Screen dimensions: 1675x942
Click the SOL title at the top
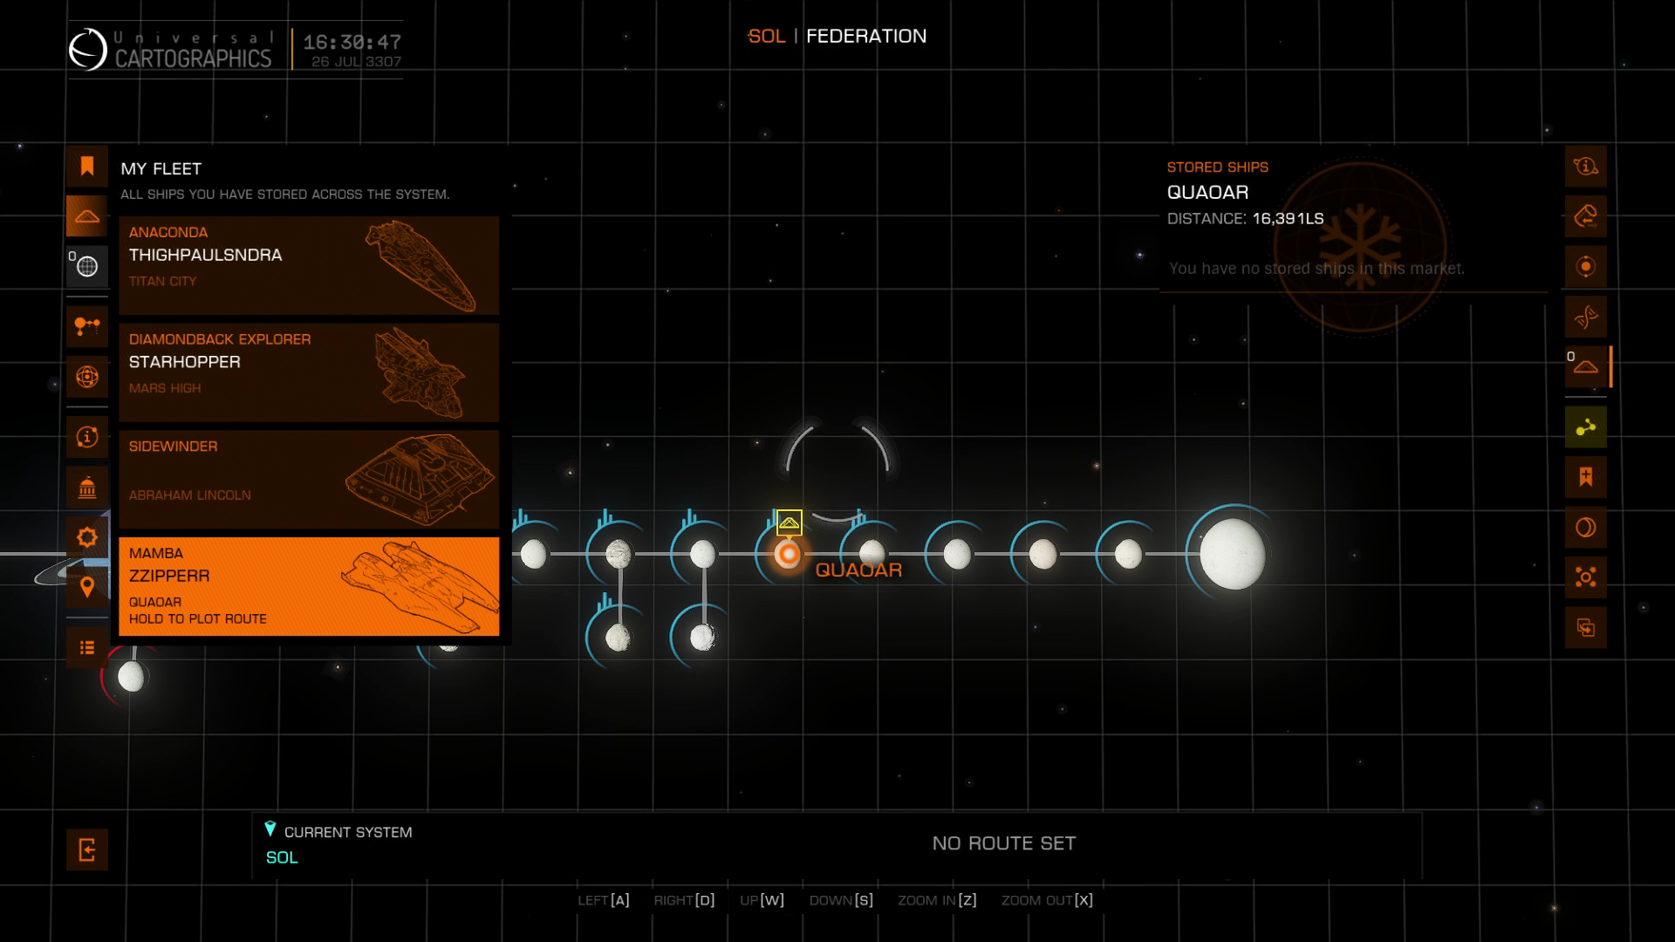pos(767,36)
